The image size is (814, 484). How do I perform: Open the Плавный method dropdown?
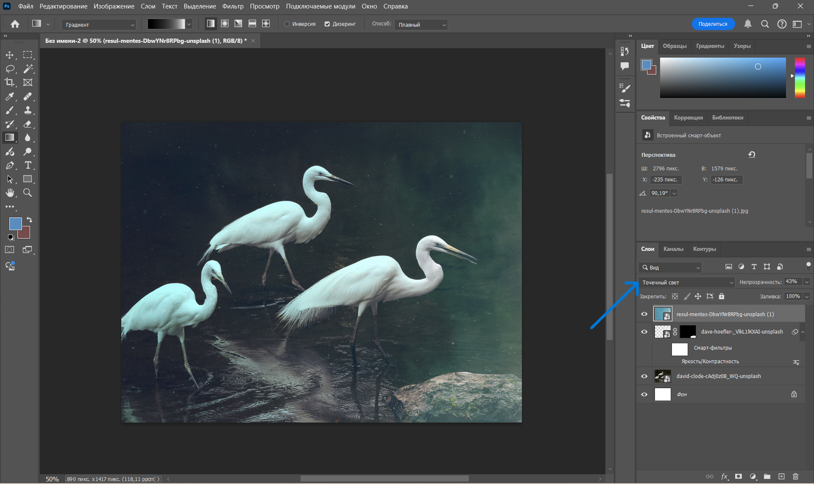421,25
